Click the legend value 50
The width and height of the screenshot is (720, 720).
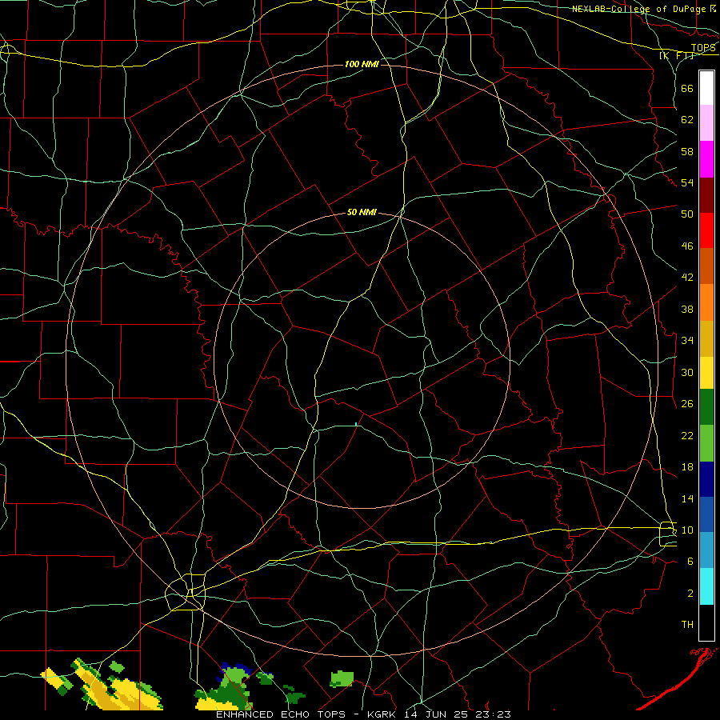pyautogui.click(x=687, y=214)
